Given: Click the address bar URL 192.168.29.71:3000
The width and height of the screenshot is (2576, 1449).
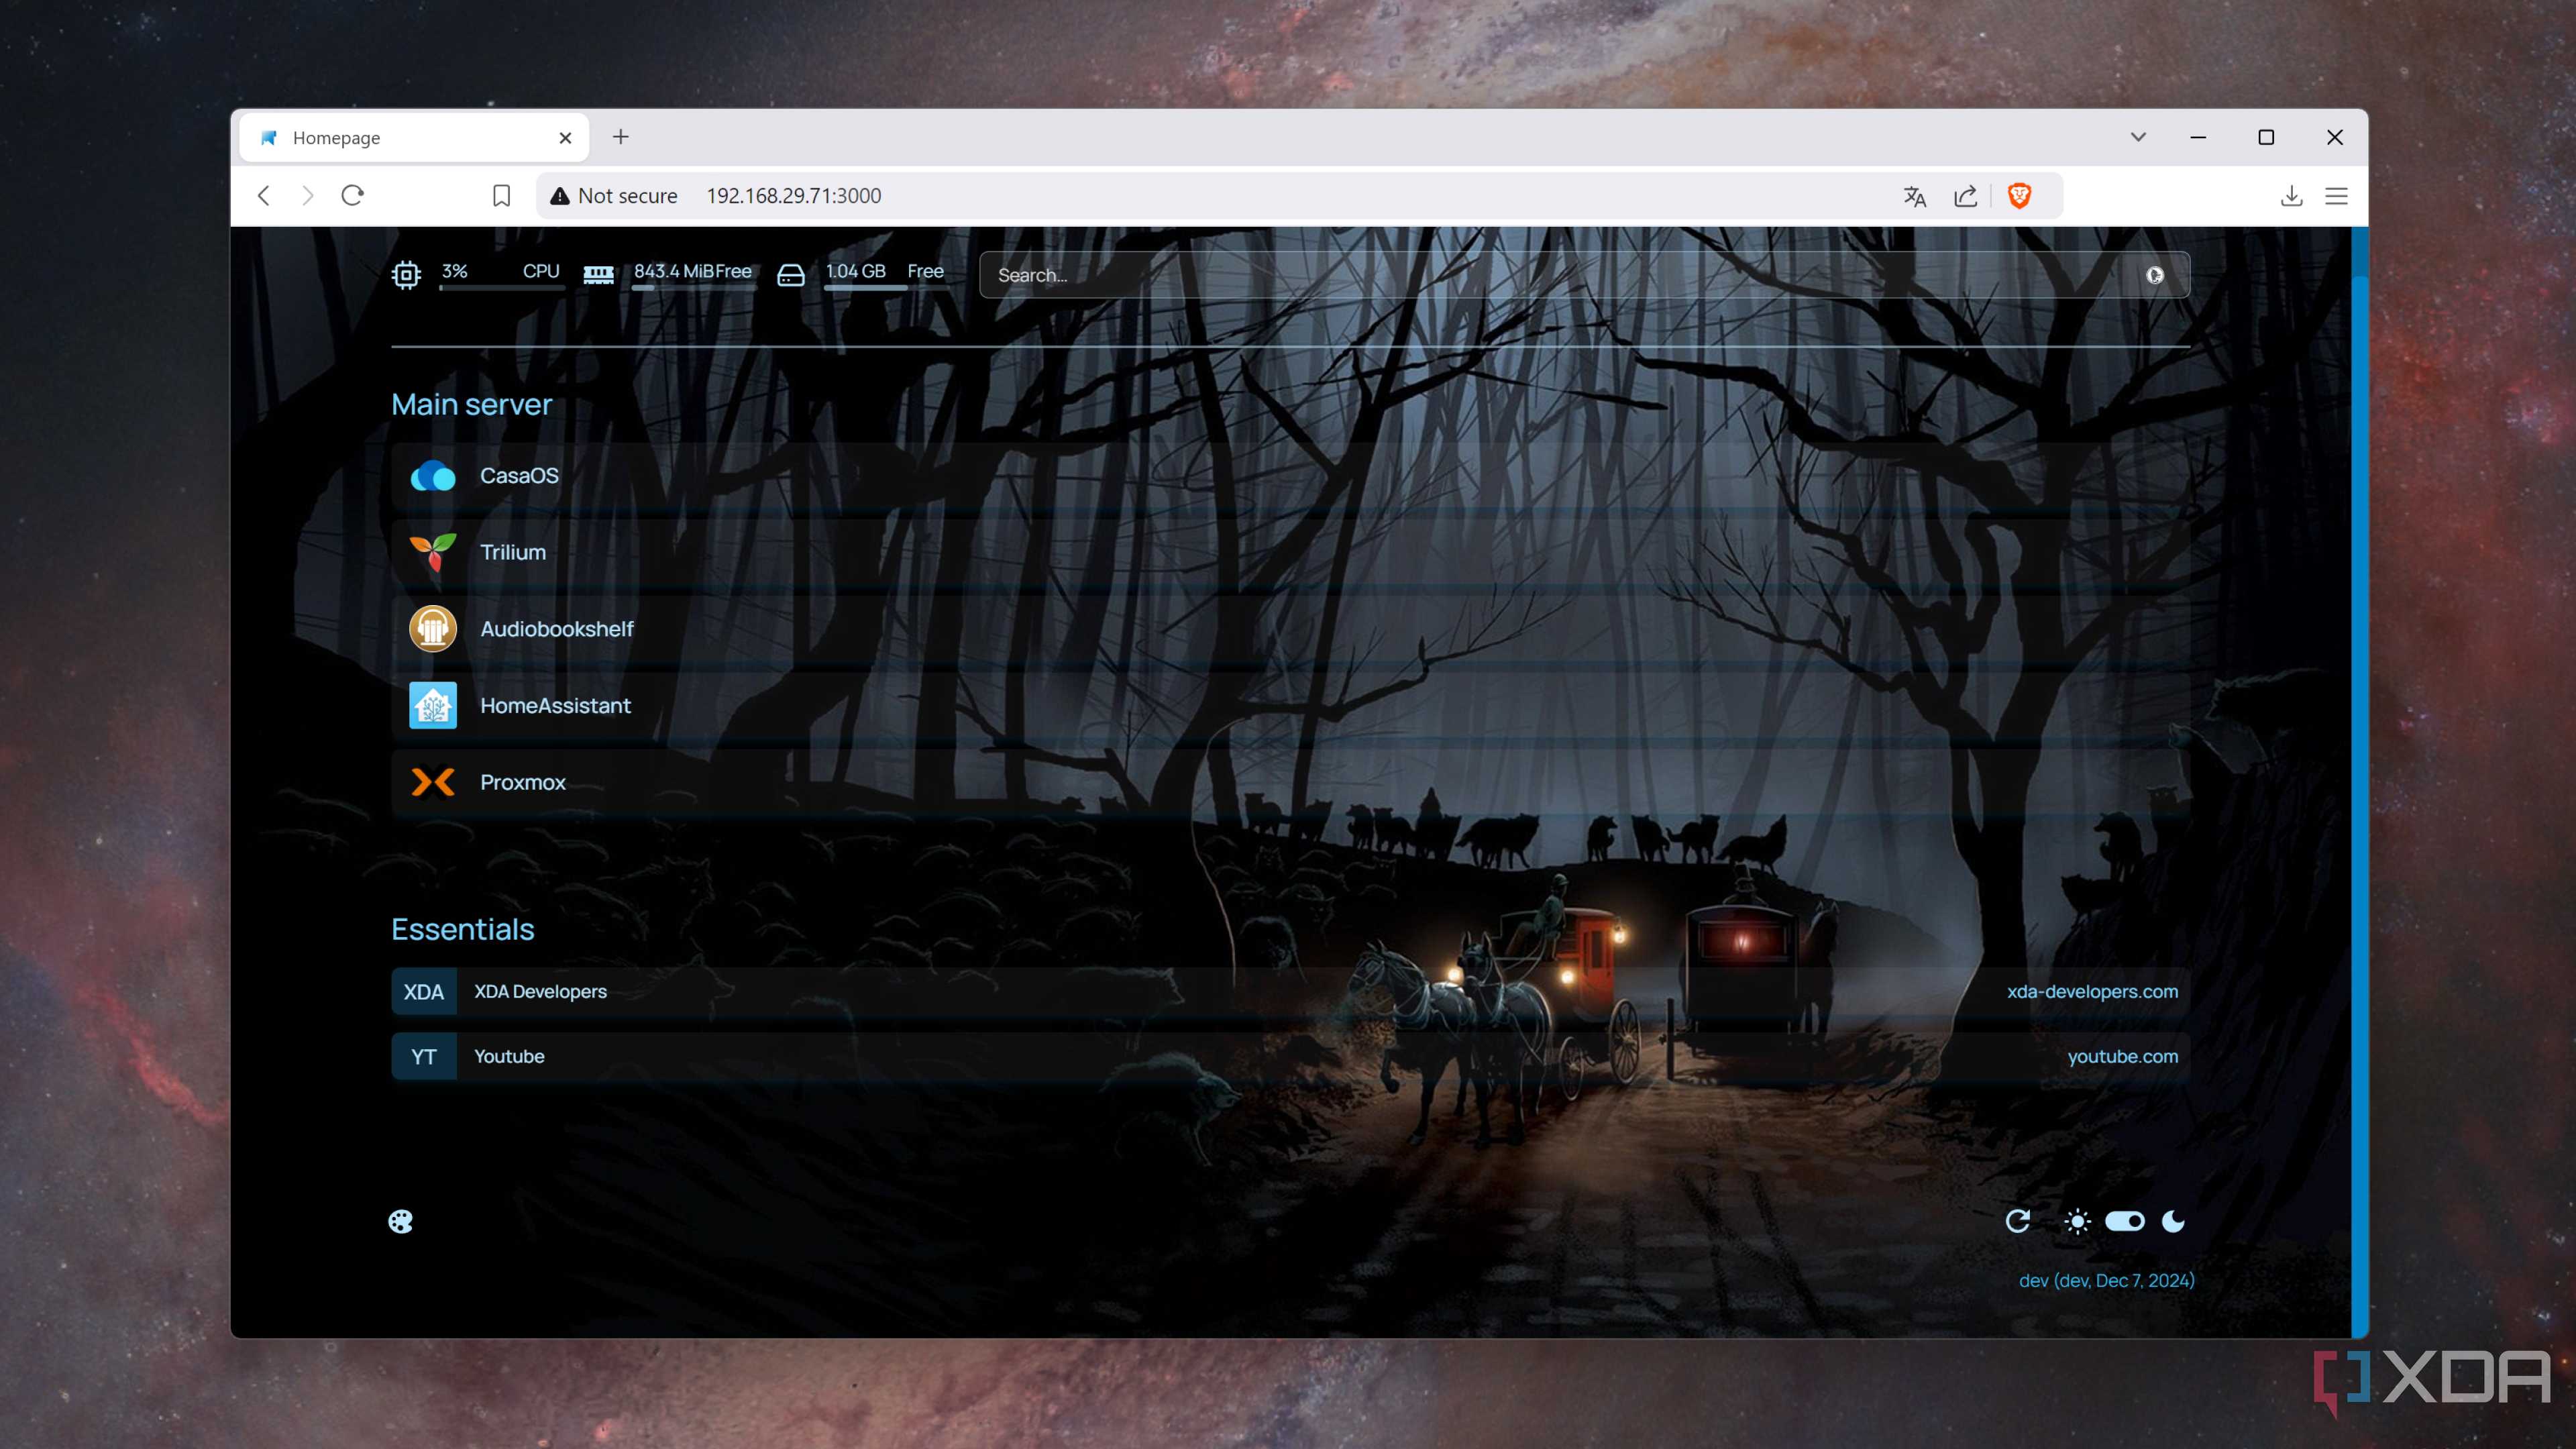Looking at the screenshot, I should click(794, 196).
